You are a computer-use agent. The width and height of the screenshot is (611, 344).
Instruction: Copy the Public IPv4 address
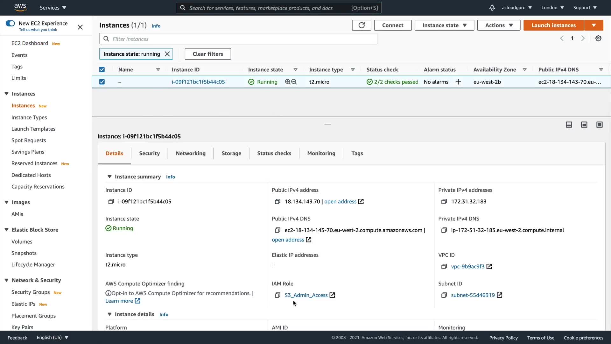(277, 202)
